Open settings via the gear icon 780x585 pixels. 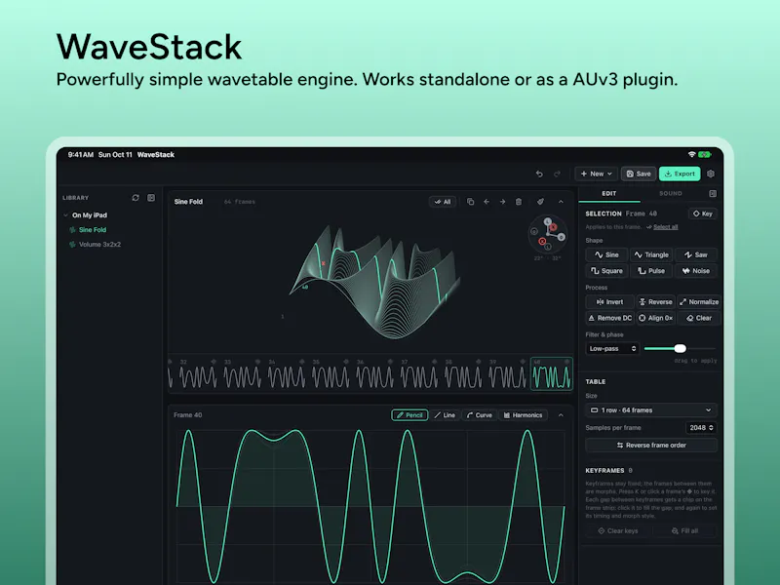[711, 174]
